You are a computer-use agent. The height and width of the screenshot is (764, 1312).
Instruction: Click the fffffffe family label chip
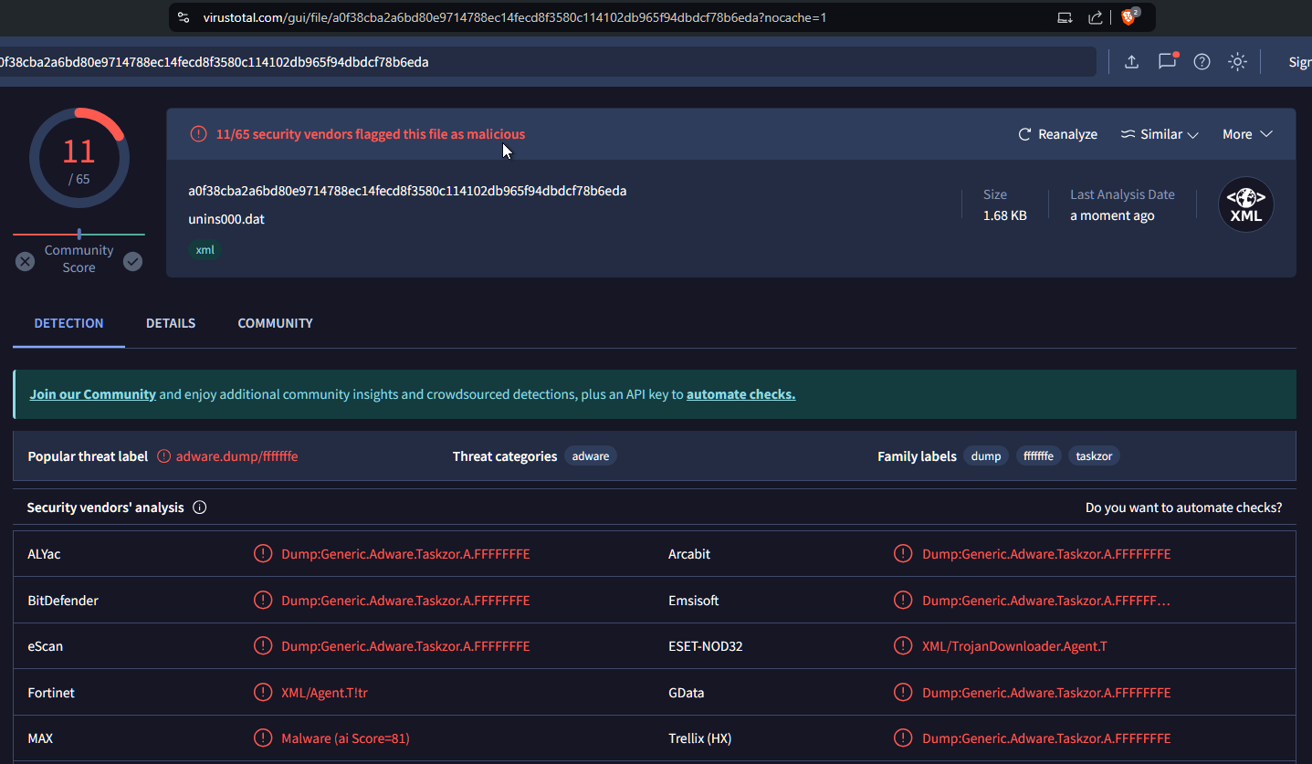click(1039, 456)
